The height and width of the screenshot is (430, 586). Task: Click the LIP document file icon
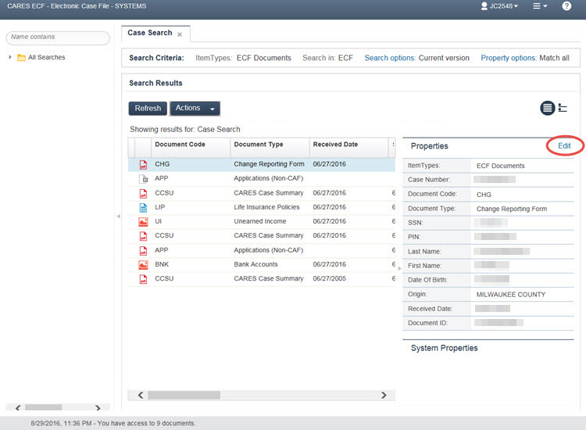click(x=143, y=207)
